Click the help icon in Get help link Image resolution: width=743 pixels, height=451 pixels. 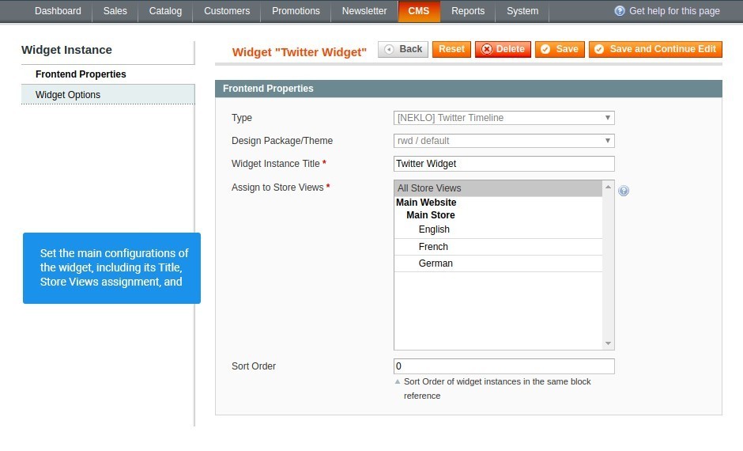[x=620, y=11]
